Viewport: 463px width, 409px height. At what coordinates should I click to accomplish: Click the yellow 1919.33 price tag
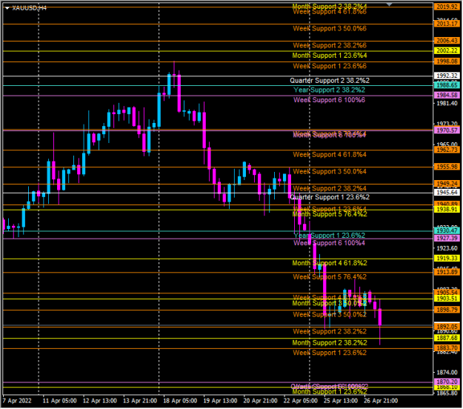[447, 258]
